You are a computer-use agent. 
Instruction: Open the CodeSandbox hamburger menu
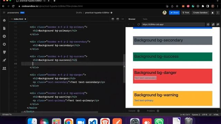pyautogui.click(x=4, y=13)
